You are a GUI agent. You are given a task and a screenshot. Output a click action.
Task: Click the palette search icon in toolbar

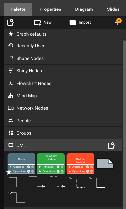point(10,22)
